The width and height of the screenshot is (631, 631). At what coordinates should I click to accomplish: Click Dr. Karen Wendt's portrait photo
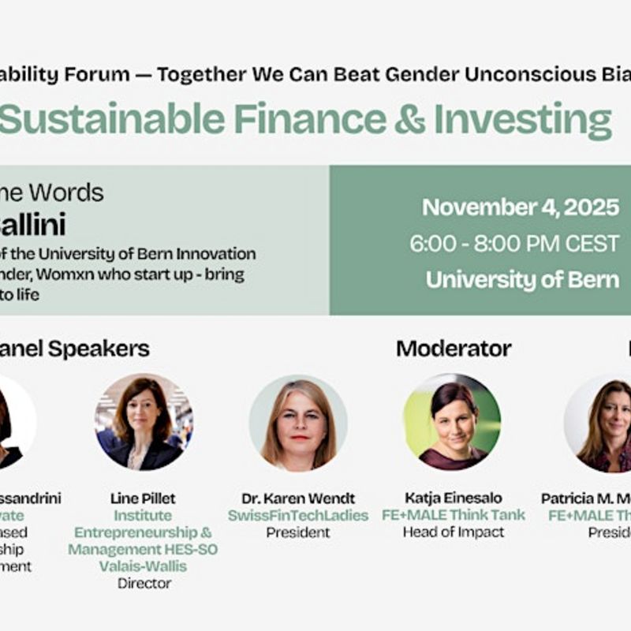click(x=297, y=424)
